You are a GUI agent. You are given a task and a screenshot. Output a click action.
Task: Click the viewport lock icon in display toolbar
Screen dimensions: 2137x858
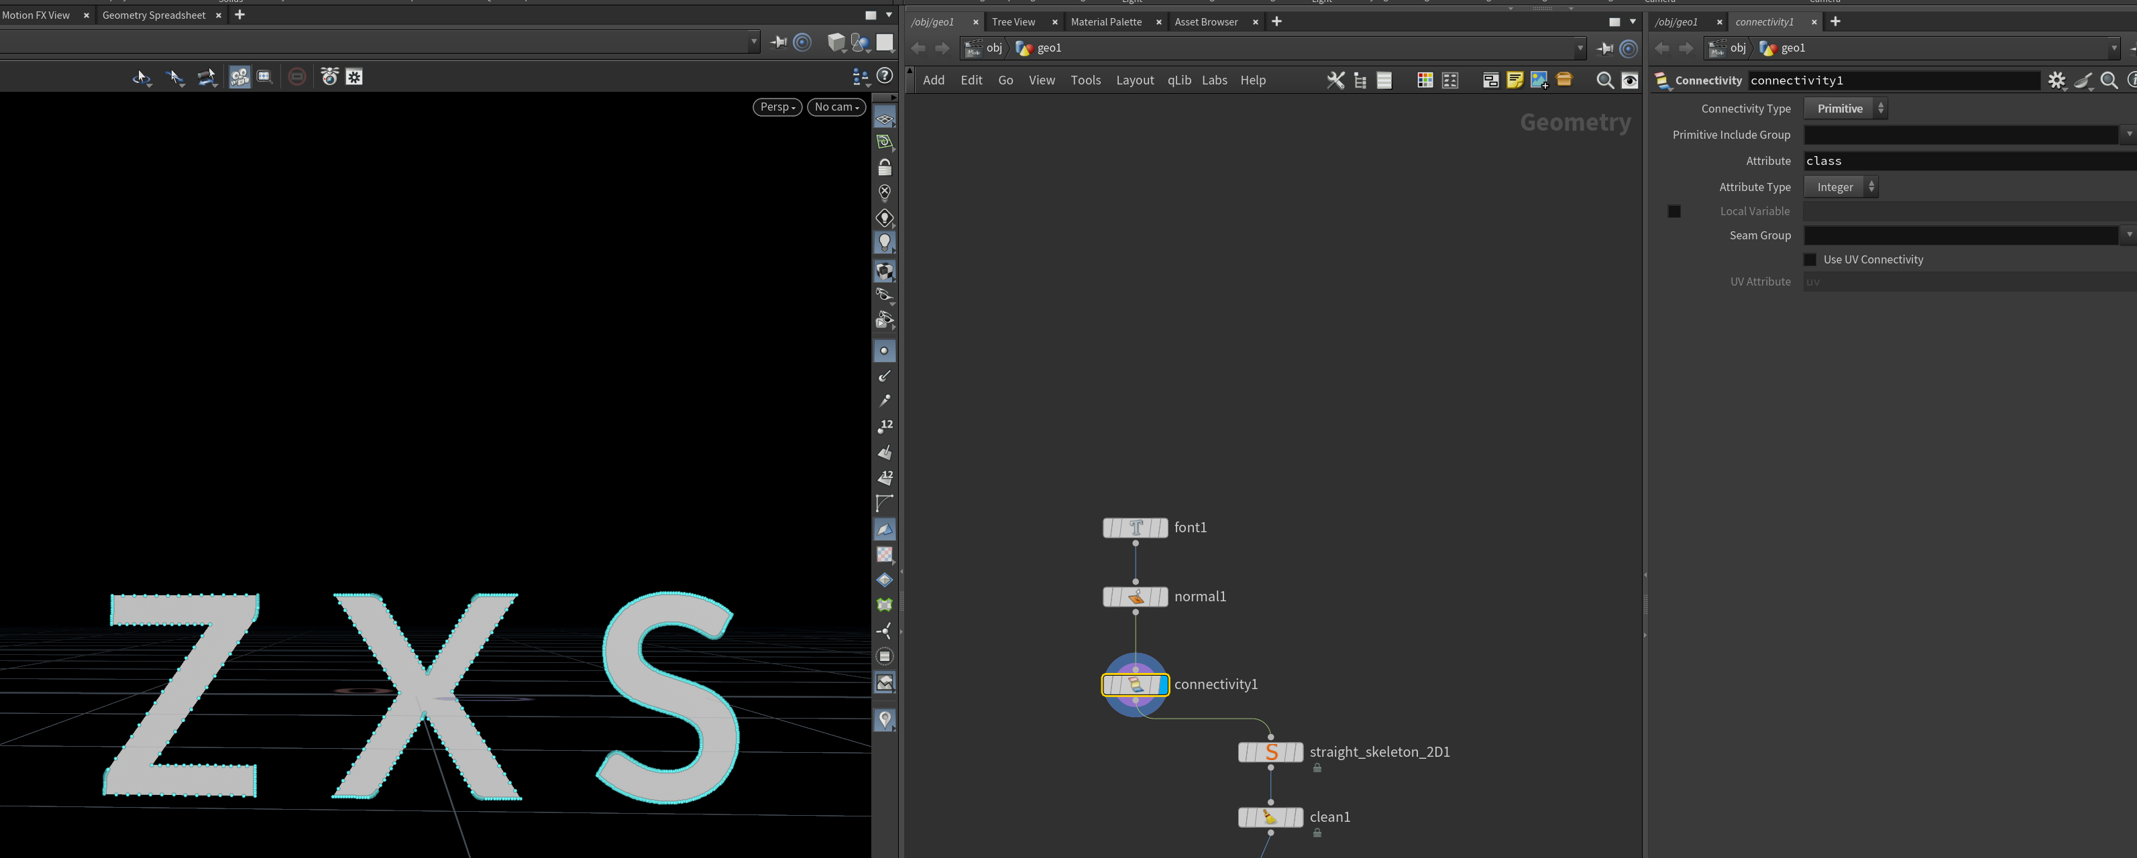tap(884, 168)
